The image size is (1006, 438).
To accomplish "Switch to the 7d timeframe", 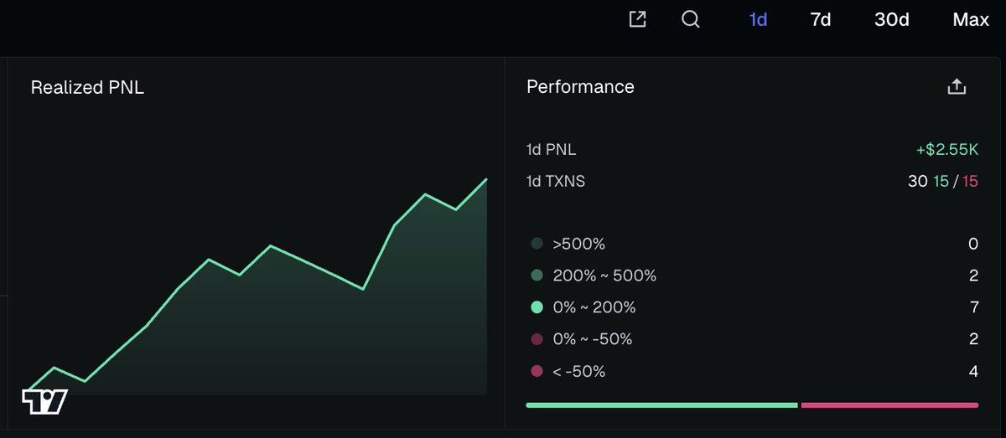I will click(820, 19).
